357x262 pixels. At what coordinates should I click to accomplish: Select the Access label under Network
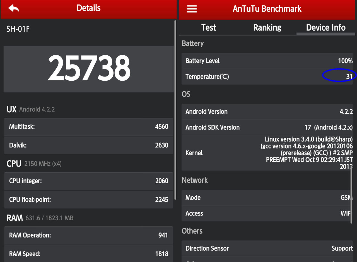[x=194, y=213]
